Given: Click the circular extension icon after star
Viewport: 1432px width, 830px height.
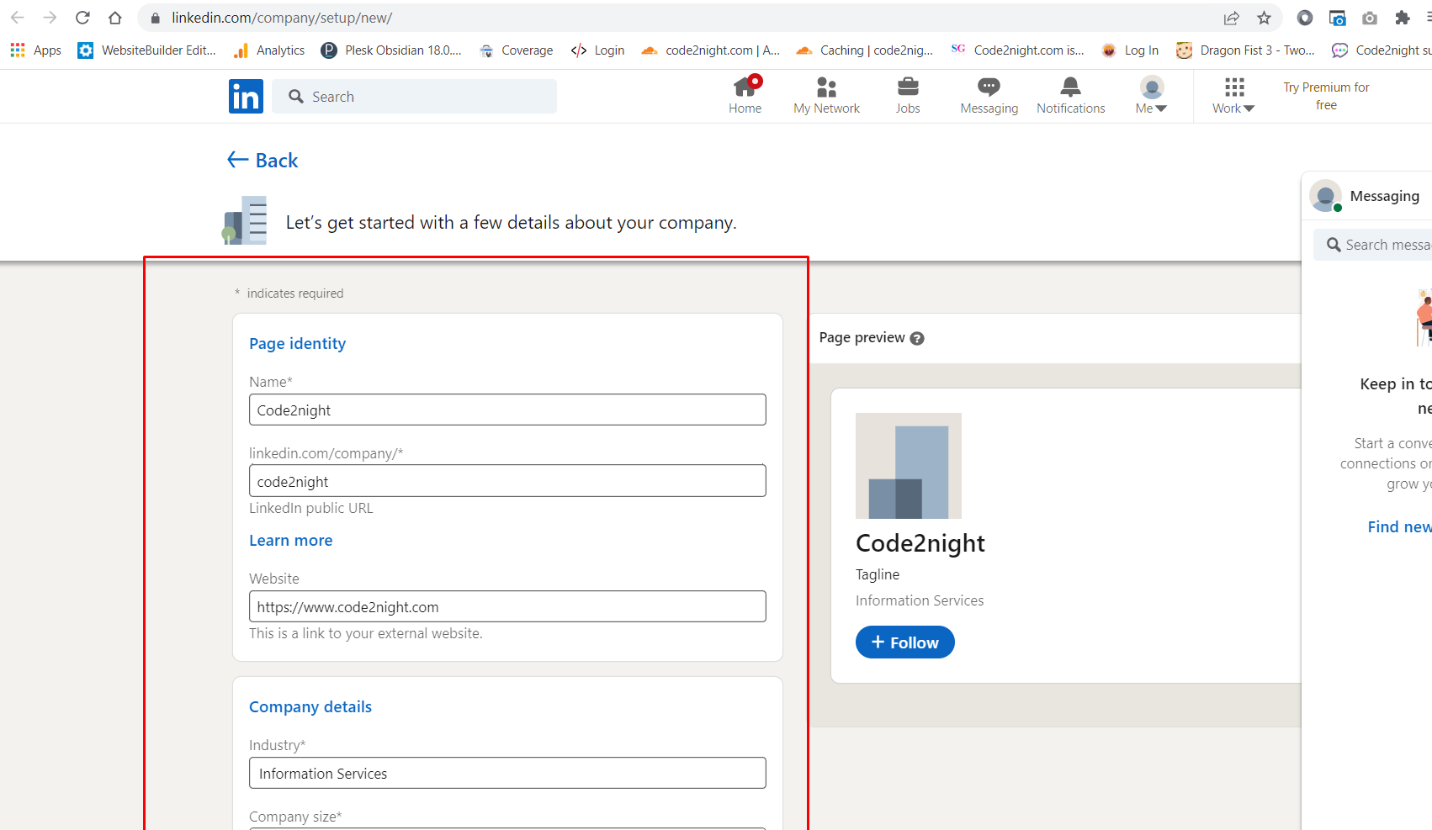Looking at the screenshot, I should tap(1304, 18).
